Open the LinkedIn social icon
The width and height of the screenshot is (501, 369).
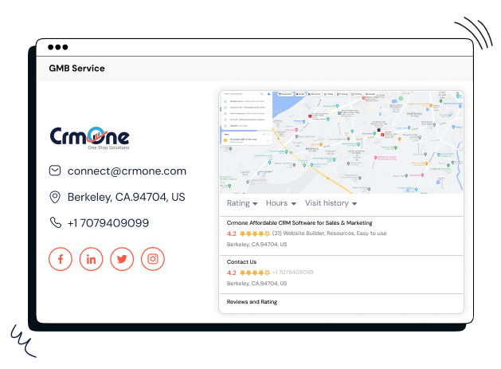coord(91,259)
